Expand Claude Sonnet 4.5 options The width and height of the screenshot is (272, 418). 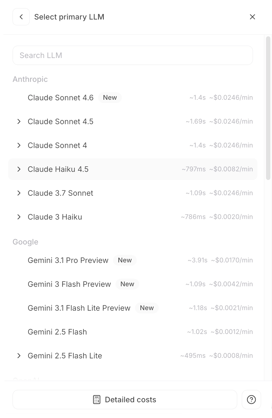tap(19, 121)
